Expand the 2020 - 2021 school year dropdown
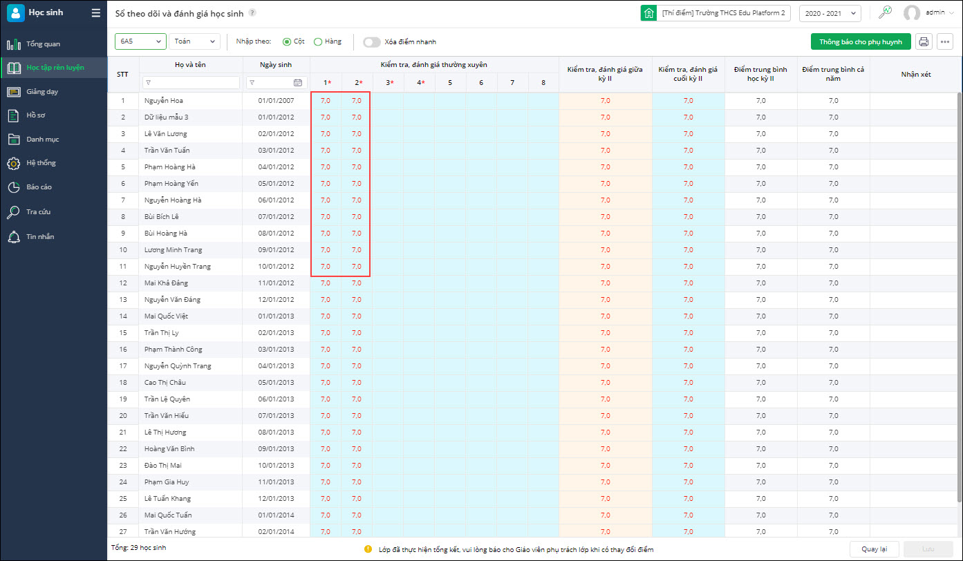The width and height of the screenshot is (963, 561). (830, 13)
